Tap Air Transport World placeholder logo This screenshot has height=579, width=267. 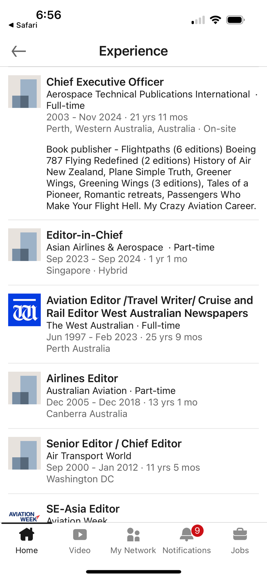click(24, 453)
